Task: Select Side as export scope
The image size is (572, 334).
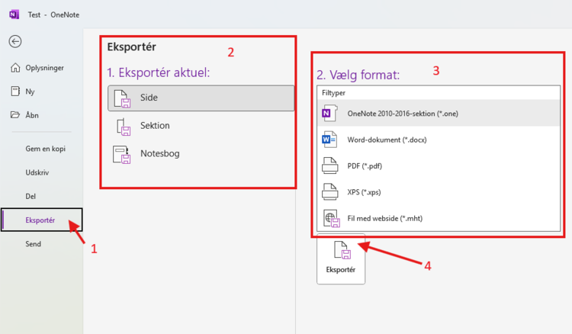Action: point(201,98)
